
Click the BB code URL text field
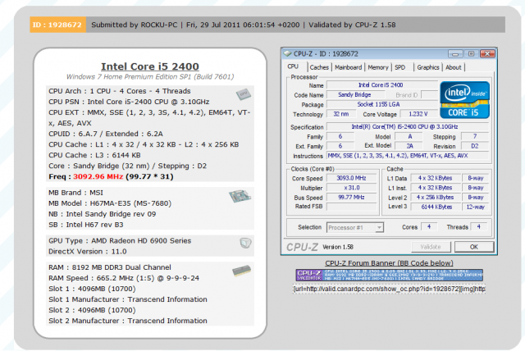tap(389, 289)
